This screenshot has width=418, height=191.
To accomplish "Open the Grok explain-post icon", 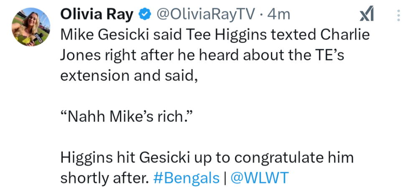I will (x=367, y=15).
